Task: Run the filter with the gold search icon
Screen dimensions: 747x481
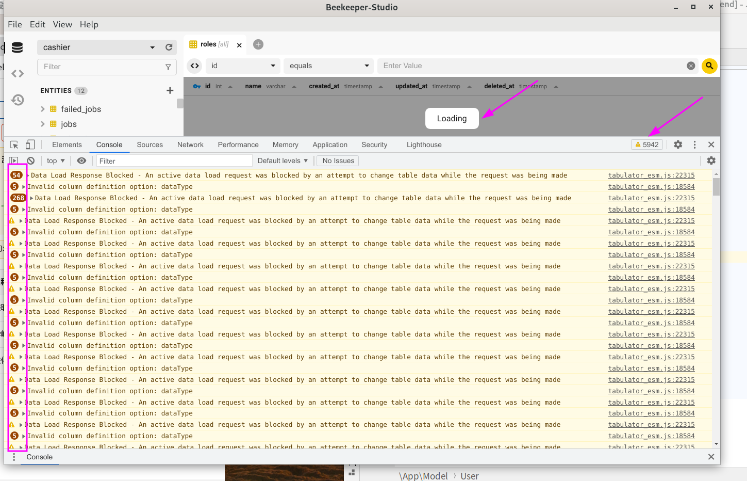Action: [x=709, y=66]
